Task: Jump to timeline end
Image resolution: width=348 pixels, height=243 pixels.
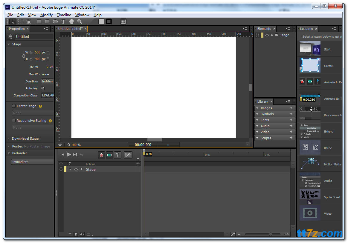Action: [75, 155]
